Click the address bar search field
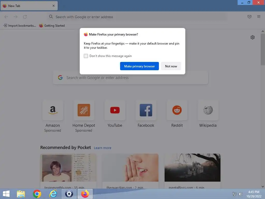This screenshot has height=199, width=265. pos(137,17)
